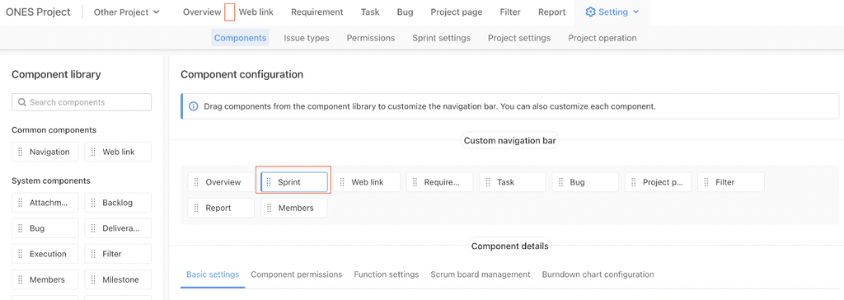Click the drag handle icon on the Filter nav item
Viewport: 844px width, 300px height.
706,182
